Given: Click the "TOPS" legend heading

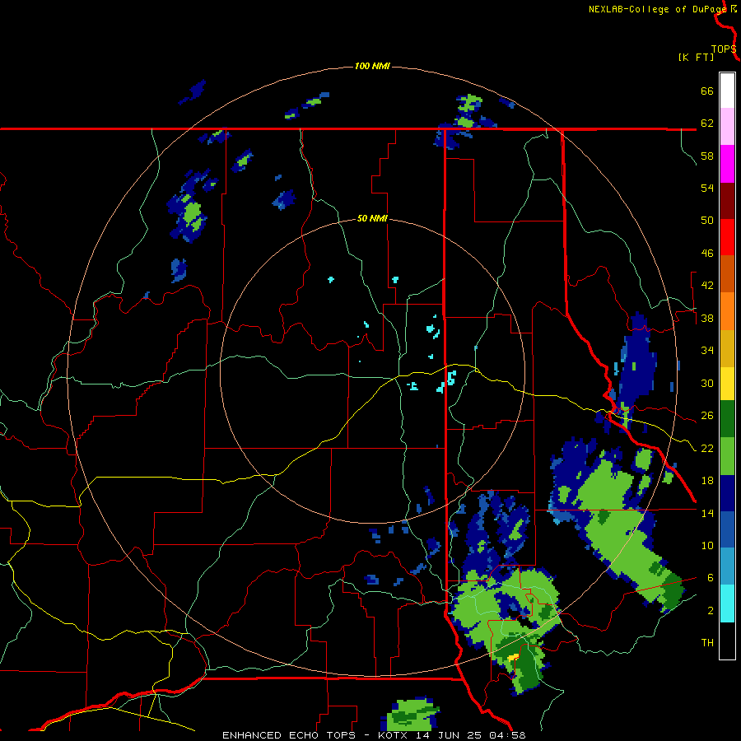Looking at the screenshot, I should [724, 49].
